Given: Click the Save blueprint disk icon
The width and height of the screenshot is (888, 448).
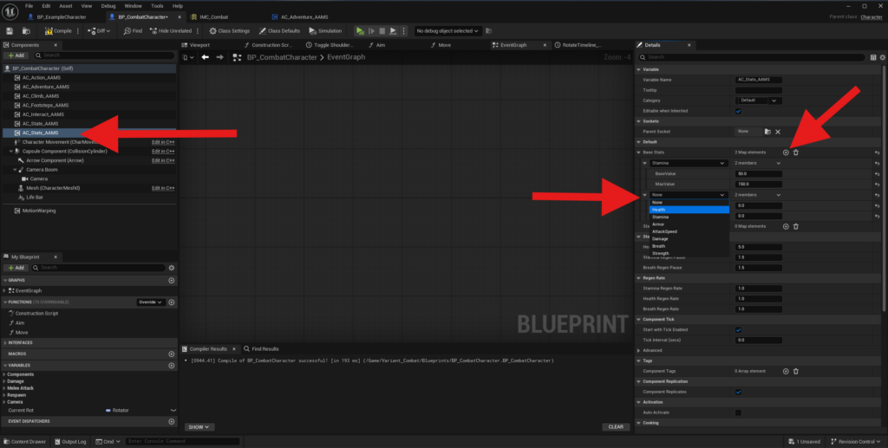Looking at the screenshot, I should coord(10,30).
